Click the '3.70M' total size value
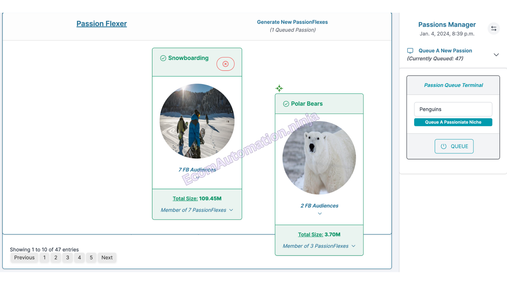 pyautogui.click(x=332, y=234)
